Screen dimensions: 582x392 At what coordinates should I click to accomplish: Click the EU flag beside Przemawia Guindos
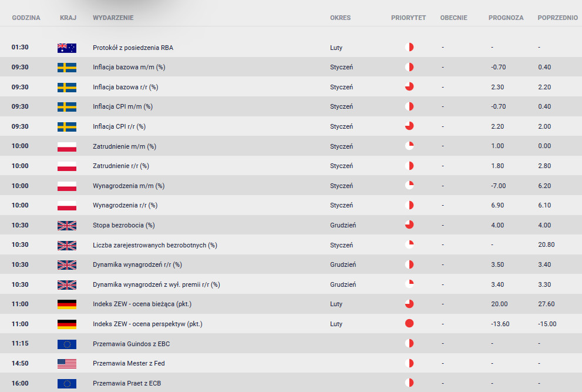[x=67, y=344]
